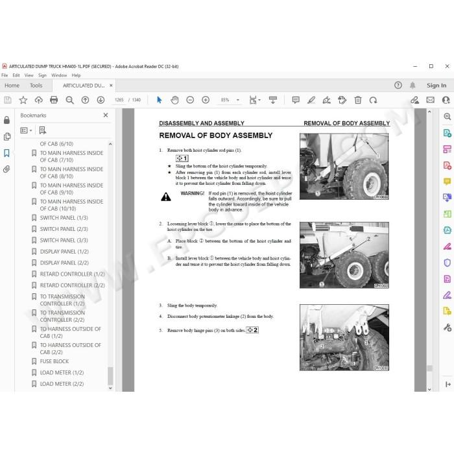Screen dimensions: 454x454
Task: Open the fit page options dropdown
Action: point(255,100)
